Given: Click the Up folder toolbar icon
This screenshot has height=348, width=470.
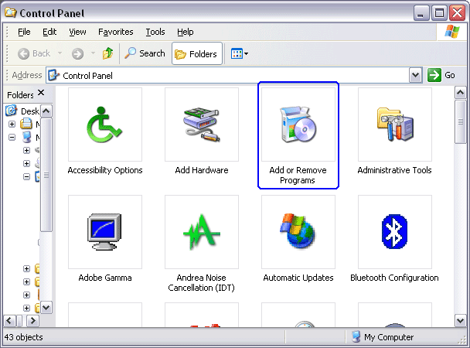Looking at the screenshot, I should 108,53.
